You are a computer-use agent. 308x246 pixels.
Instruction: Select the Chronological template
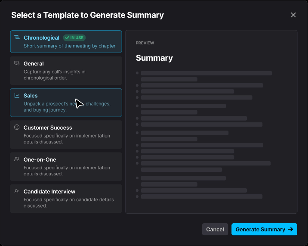[66, 41]
